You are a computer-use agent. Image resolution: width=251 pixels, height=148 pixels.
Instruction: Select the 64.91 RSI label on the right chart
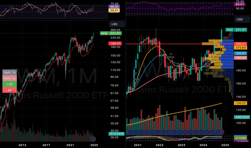click(239, 4)
